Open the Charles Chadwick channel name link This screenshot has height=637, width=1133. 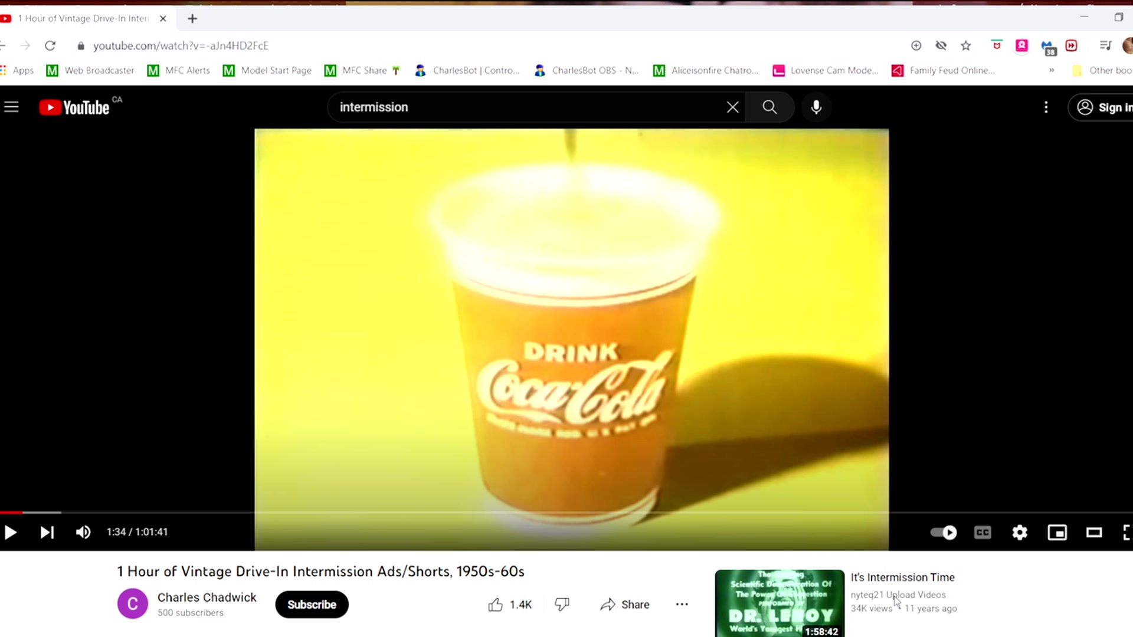point(207,597)
